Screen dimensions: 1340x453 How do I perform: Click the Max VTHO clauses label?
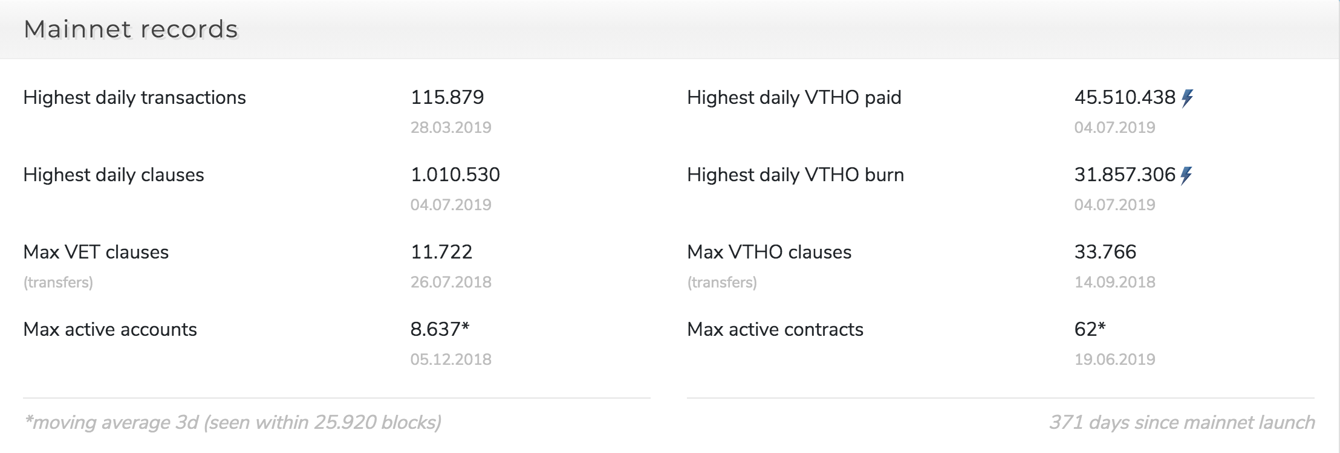[x=769, y=252]
